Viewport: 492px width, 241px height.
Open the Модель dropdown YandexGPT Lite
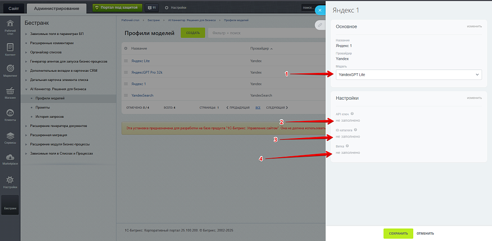pos(408,75)
